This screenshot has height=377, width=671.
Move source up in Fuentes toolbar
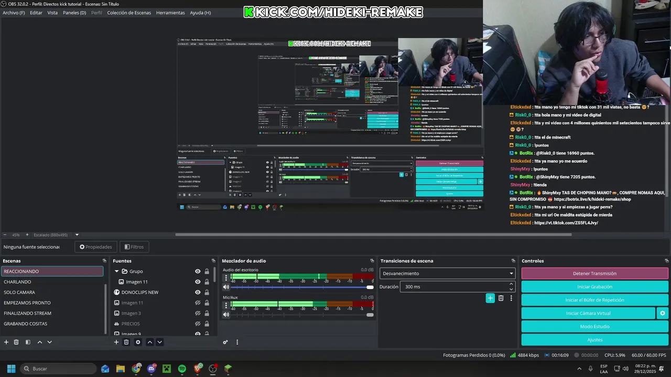(149, 342)
